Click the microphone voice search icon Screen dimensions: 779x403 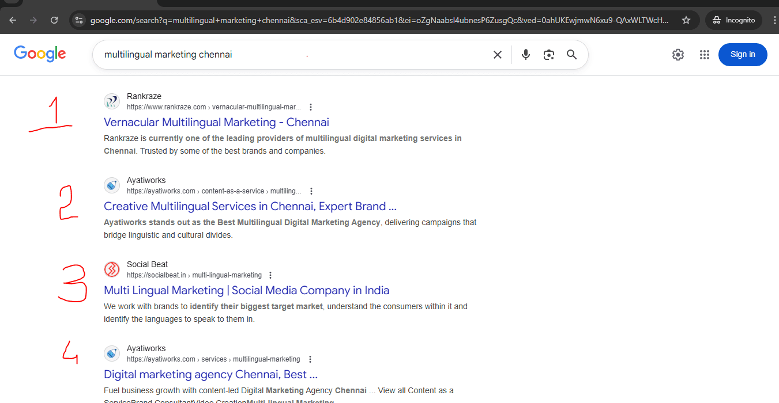click(x=525, y=54)
